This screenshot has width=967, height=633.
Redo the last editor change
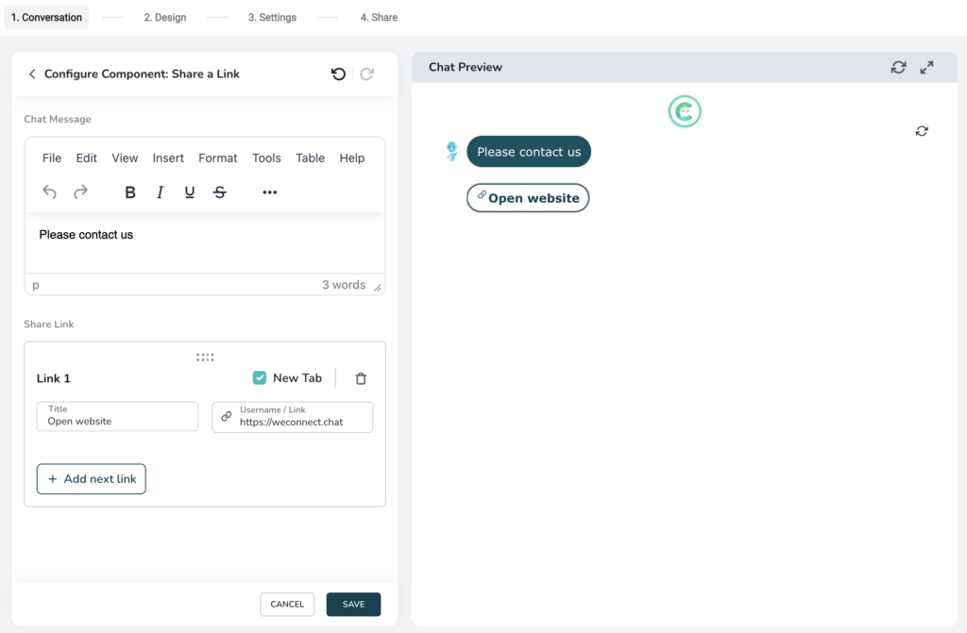(x=81, y=192)
